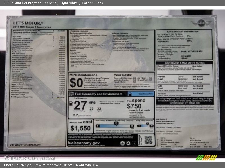Click the MINI winged logo

pyautogui.click(x=201, y=23)
